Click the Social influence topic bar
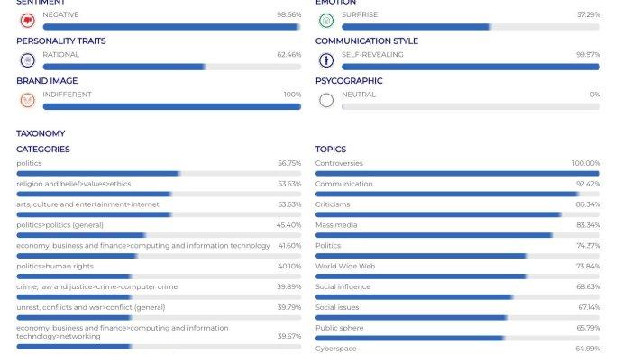 [x=458, y=297]
